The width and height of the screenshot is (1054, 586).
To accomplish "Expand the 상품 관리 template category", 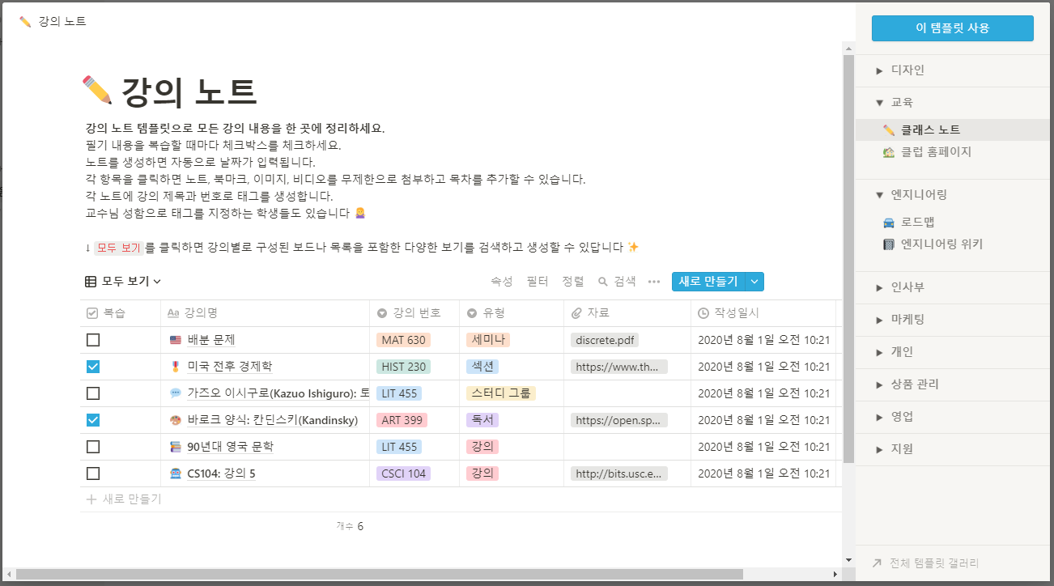I will point(879,384).
